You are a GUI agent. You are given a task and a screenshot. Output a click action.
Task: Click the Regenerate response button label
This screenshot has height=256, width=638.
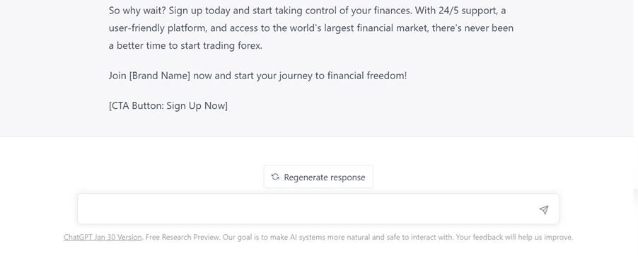(x=324, y=178)
